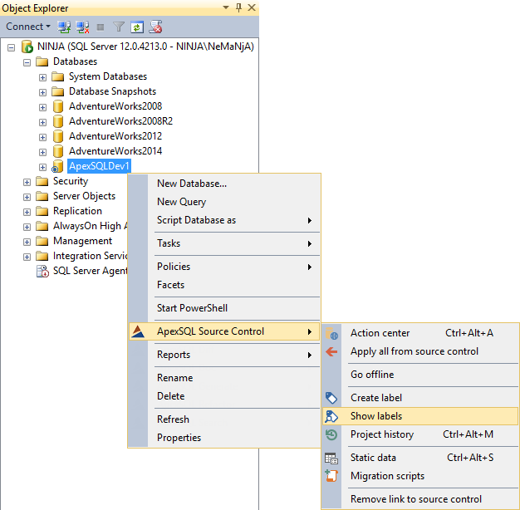Image resolution: width=520 pixels, height=510 pixels.
Task: Select Rename in the context menu
Action: 224,378
